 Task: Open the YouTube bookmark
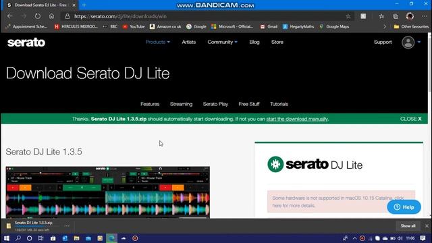pyautogui.click(x=134, y=26)
